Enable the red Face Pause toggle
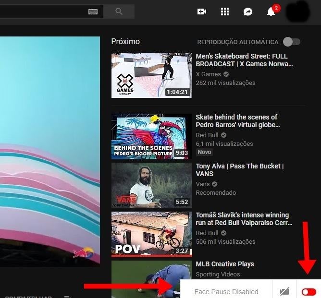 (309, 292)
